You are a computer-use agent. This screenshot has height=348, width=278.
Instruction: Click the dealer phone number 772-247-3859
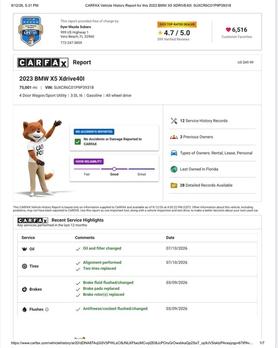(x=71, y=43)
